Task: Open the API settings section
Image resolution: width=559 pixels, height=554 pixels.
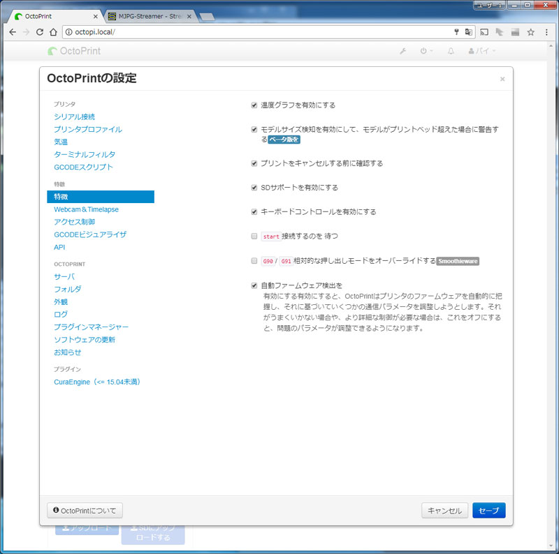Action: [59, 248]
